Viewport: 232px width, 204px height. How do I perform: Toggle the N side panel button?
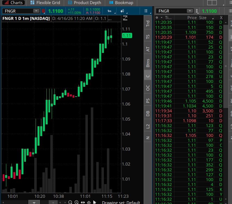tap(148, 138)
